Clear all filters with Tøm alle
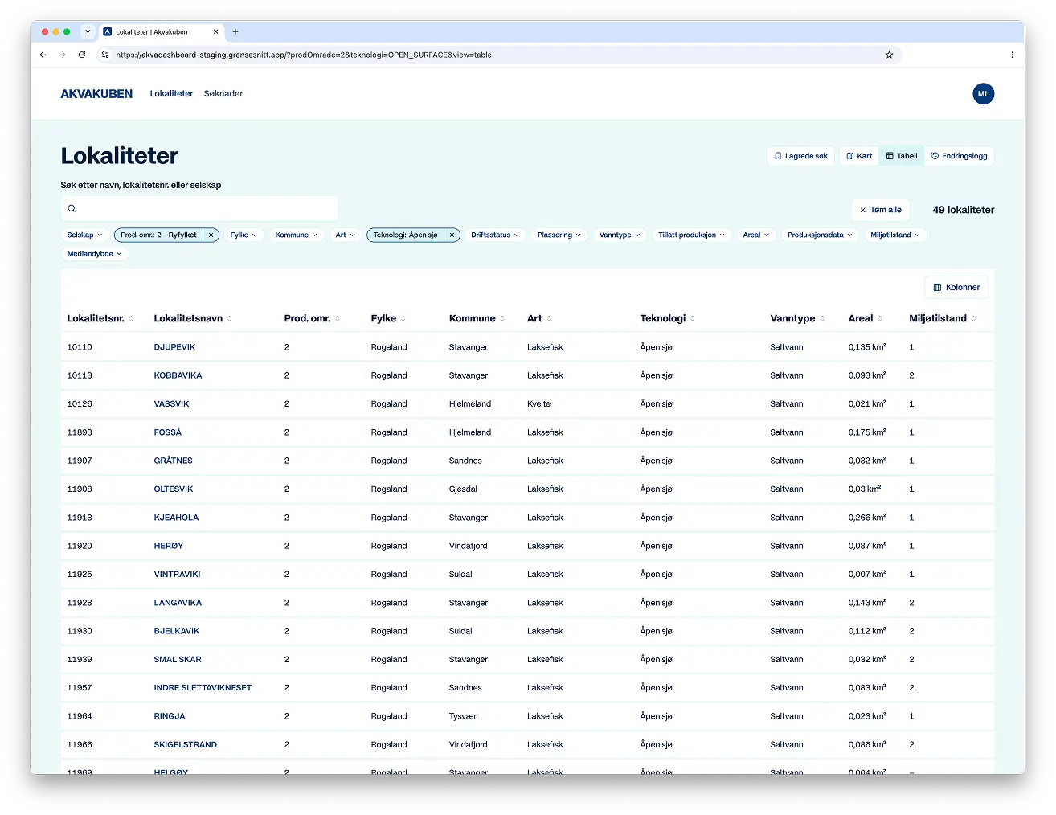Screen dimensions: 1056x815 click(881, 210)
